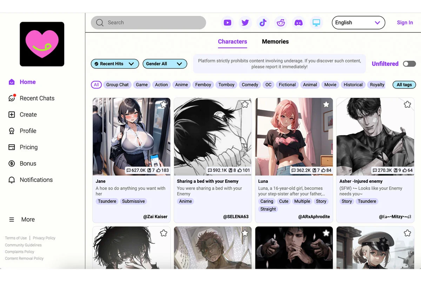The height and width of the screenshot is (281, 421).
Task: Open Create in sidebar
Action: pyautogui.click(x=23, y=115)
